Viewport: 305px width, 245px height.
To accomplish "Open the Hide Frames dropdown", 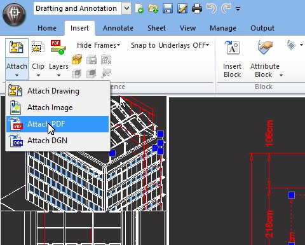I will pos(98,45).
